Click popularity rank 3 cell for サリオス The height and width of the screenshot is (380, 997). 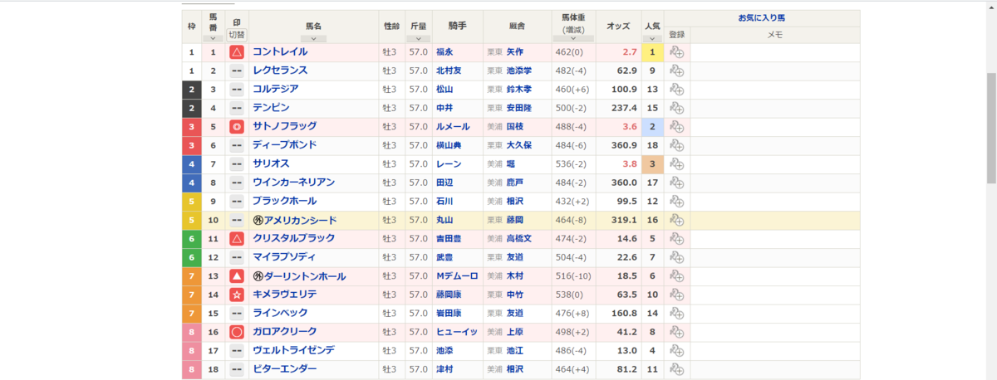point(652,164)
